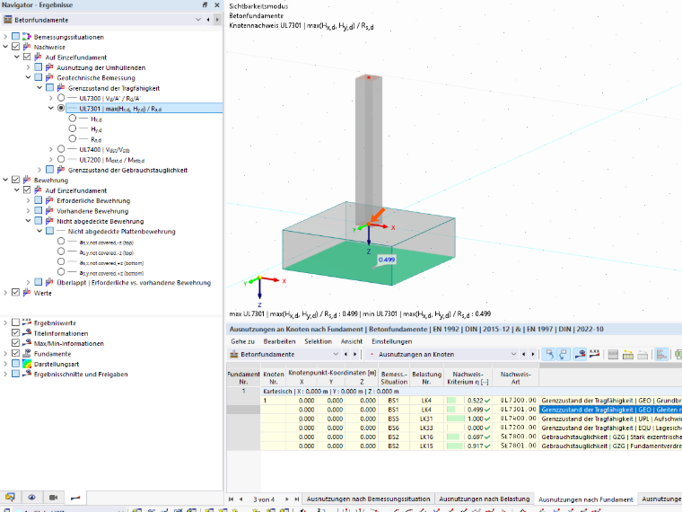Select table row with criterion 1.000
This screenshot has width=682, height=512.
(x=471, y=419)
